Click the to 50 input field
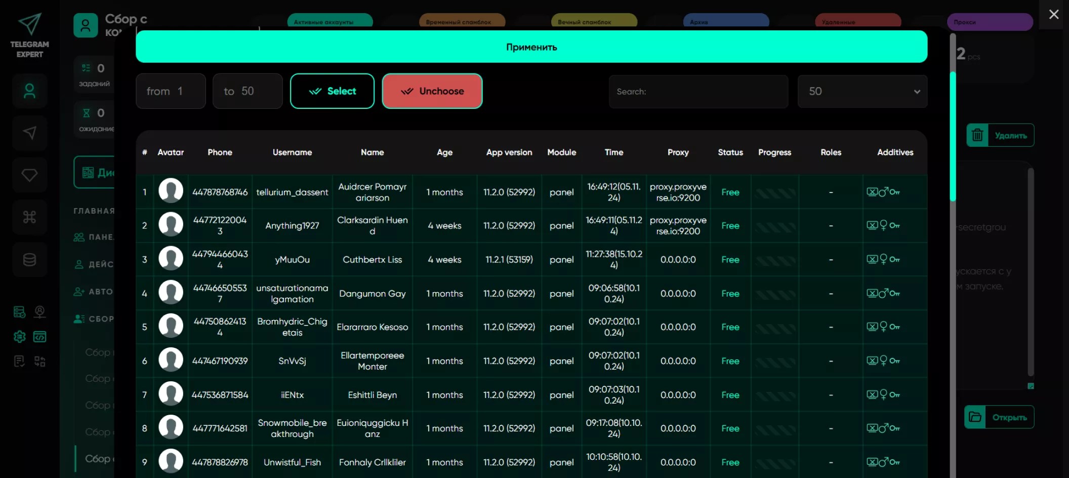The image size is (1069, 478). [248, 91]
